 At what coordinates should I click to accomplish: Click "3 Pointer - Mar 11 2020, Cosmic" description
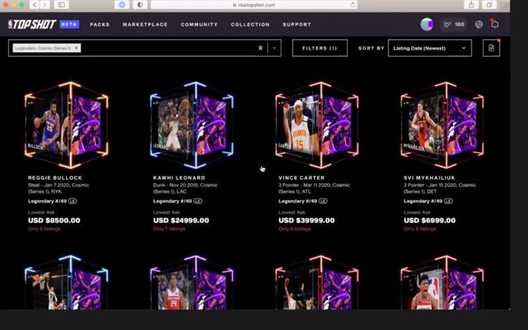pyautogui.click(x=314, y=185)
